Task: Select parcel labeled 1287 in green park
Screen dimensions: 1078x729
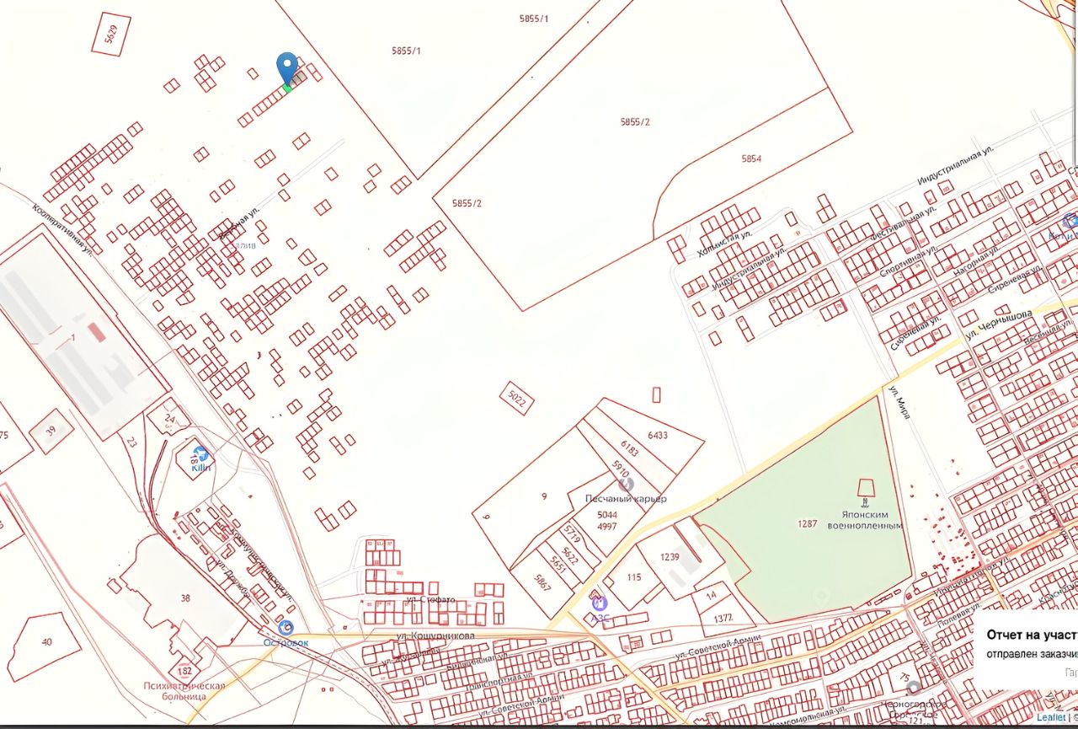Action: pyautogui.click(x=807, y=523)
